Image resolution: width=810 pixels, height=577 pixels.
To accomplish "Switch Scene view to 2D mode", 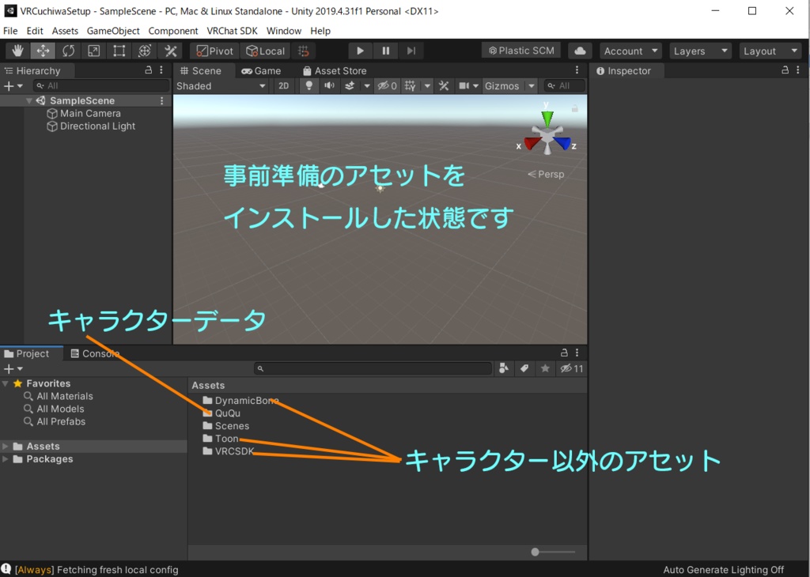I will coord(283,85).
